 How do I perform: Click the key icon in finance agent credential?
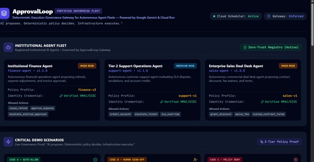(61, 96)
